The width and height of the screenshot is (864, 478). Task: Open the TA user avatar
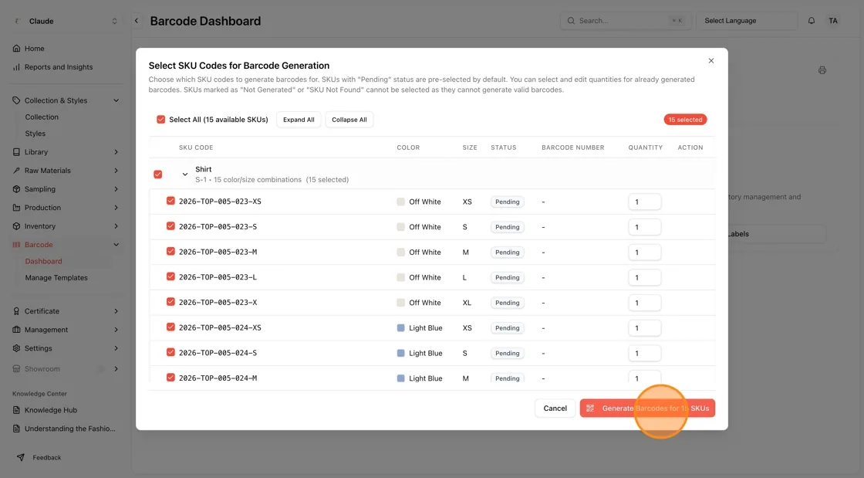click(x=832, y=21)
